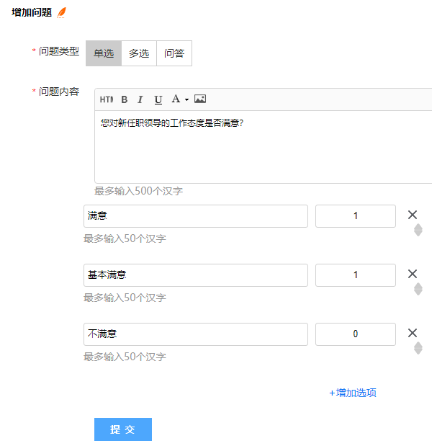Viewport: 432px width, 446px height.
Task: Toggle bold formatting in editor toolbar
Action: pyautogui.click(x=124, y=99)
